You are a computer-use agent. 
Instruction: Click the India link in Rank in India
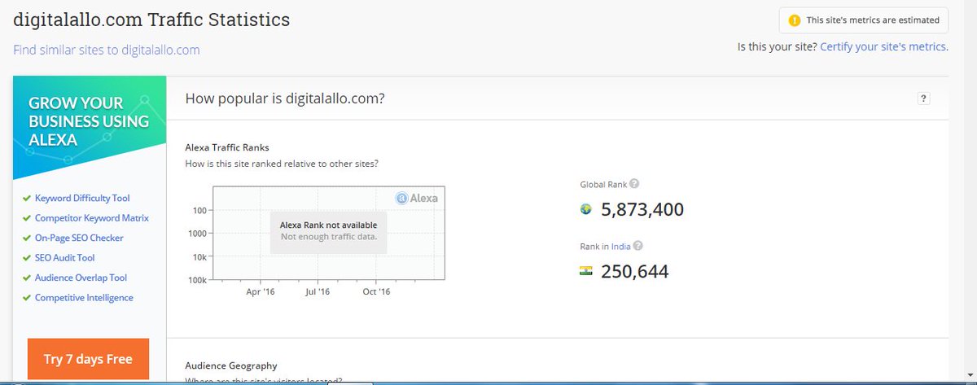pyautogui.click(x=620, y=246)
